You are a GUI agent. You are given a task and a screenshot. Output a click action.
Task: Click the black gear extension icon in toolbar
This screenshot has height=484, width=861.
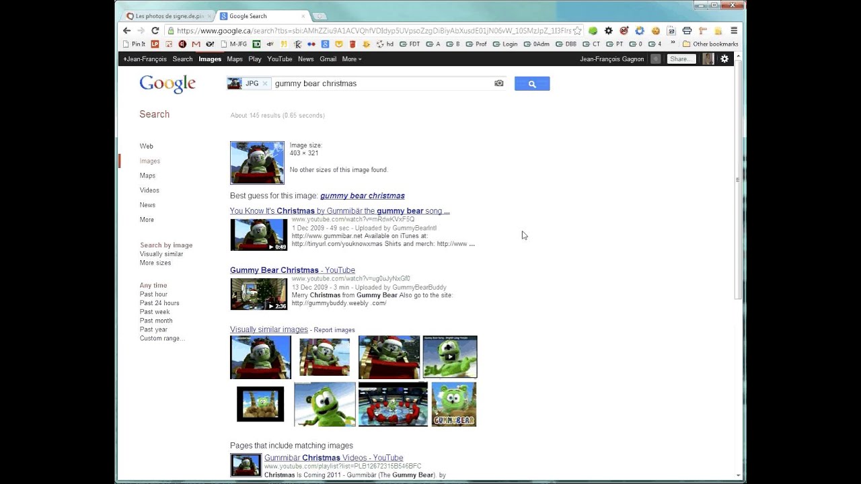608,30
